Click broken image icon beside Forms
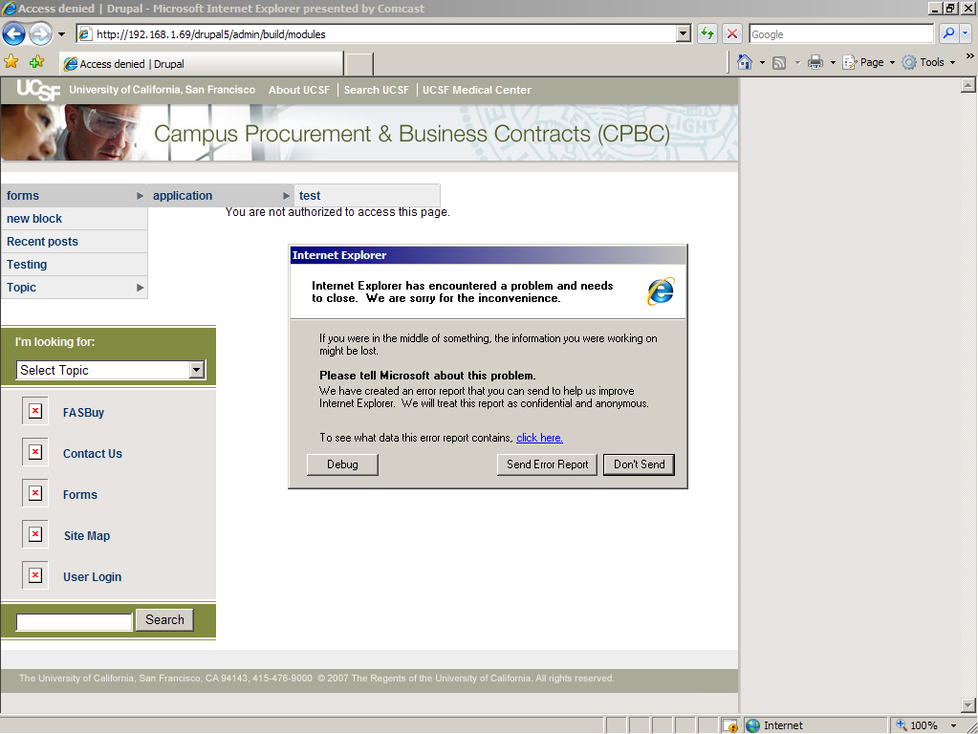Screen dimensions: 978x734 pyautogui.click(x=35, y=493)
